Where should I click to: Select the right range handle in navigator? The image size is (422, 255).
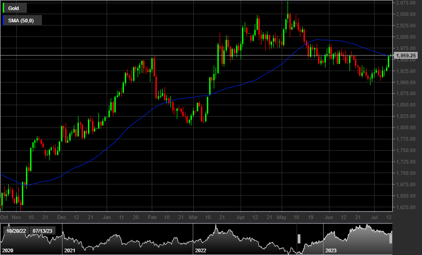tap(391, 239)
